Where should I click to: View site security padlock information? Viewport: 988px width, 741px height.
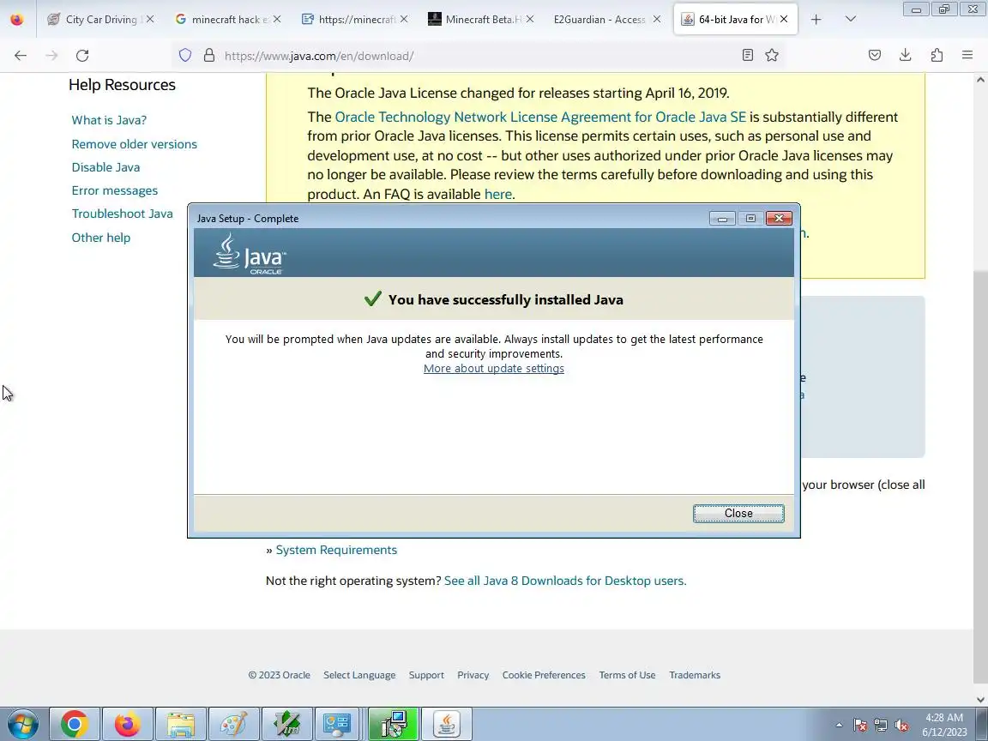point(209,56)
